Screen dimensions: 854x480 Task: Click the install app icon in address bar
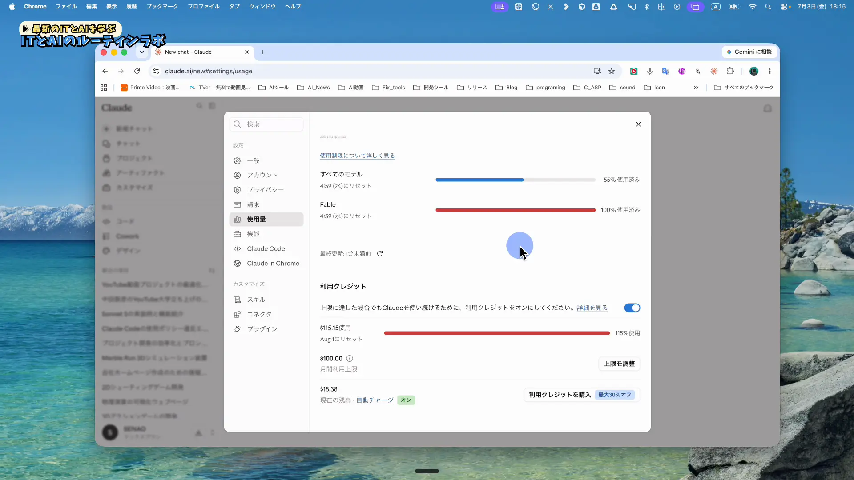[597, 71]
